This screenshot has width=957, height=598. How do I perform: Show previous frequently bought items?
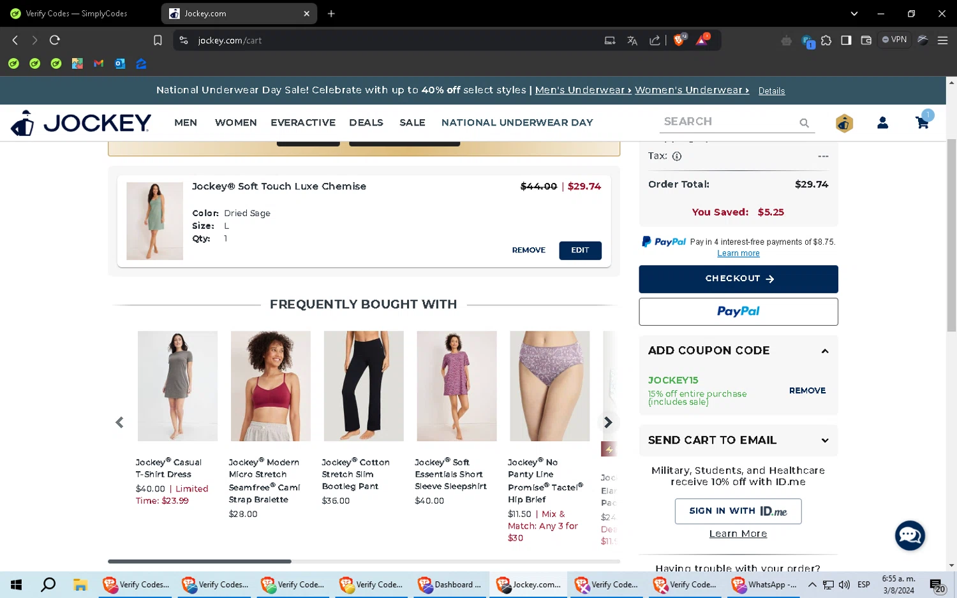coord(119,422)
